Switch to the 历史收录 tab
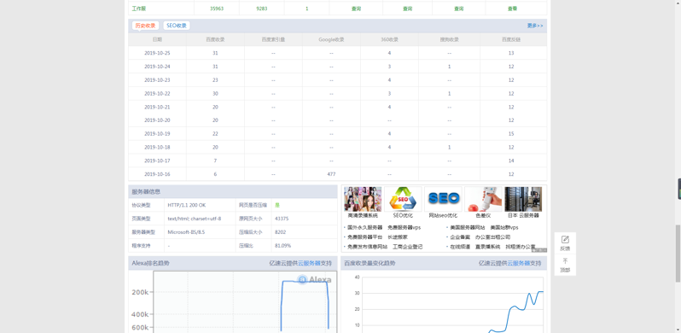681x333 pixels. [145, 26]
